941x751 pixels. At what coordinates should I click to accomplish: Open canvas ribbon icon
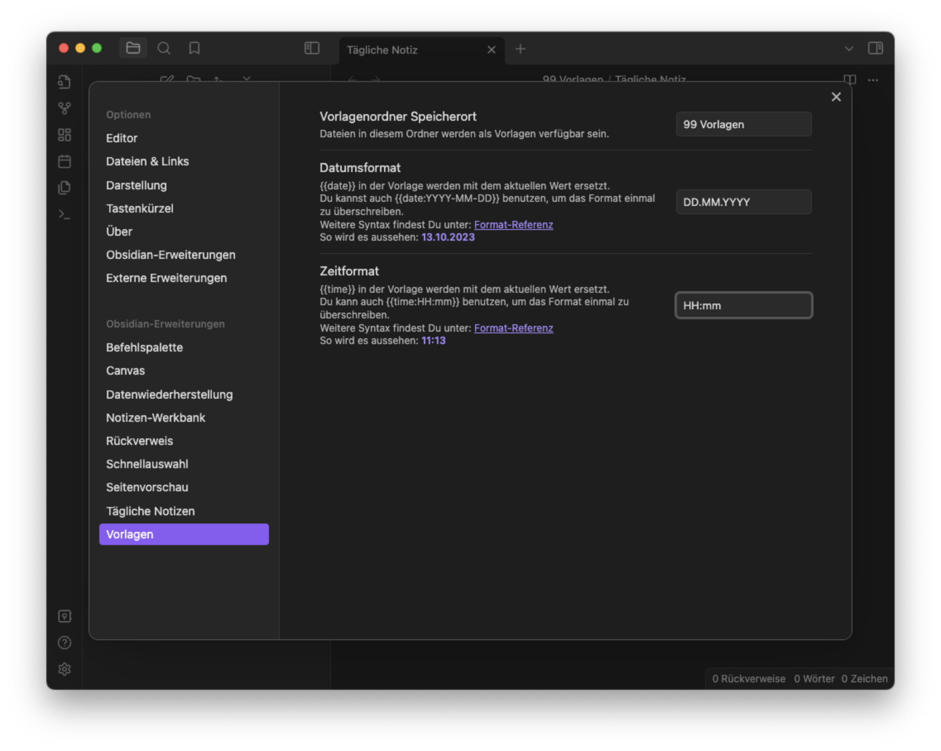coord(65,135)
